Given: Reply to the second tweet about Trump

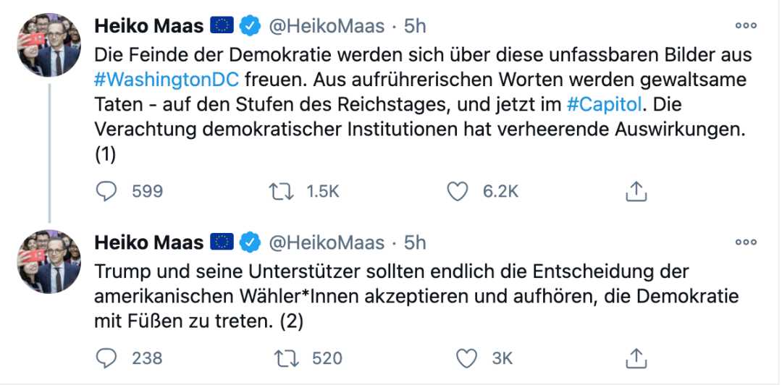Looking at the screenshot, I should pyautogui.click(x=106, y=357).
